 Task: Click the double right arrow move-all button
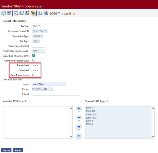pyautogui.click(x=79, y=118)
